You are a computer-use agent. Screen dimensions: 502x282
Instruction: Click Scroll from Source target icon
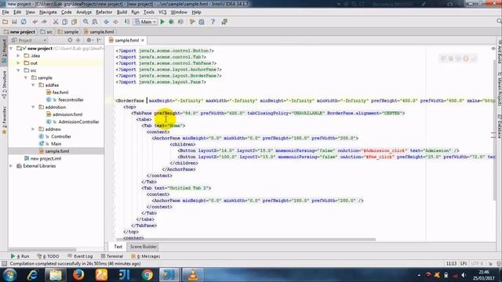(x=70, y=40)
